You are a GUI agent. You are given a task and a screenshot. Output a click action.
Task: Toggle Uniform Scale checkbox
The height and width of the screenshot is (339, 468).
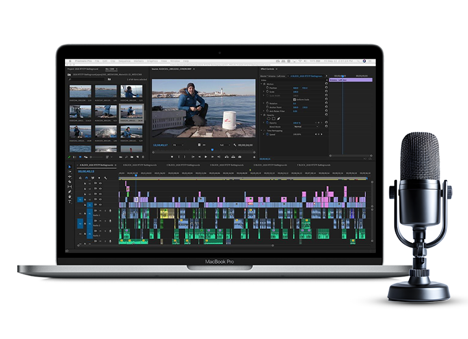[x=294, y=100]
